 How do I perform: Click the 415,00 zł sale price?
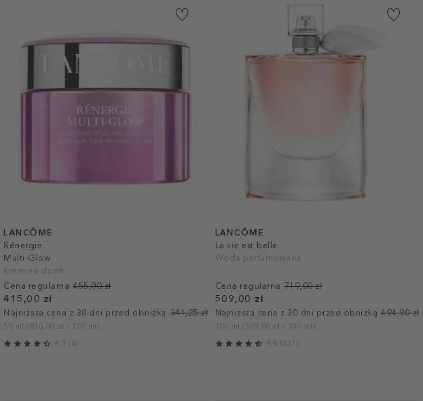tap(27, 299)
